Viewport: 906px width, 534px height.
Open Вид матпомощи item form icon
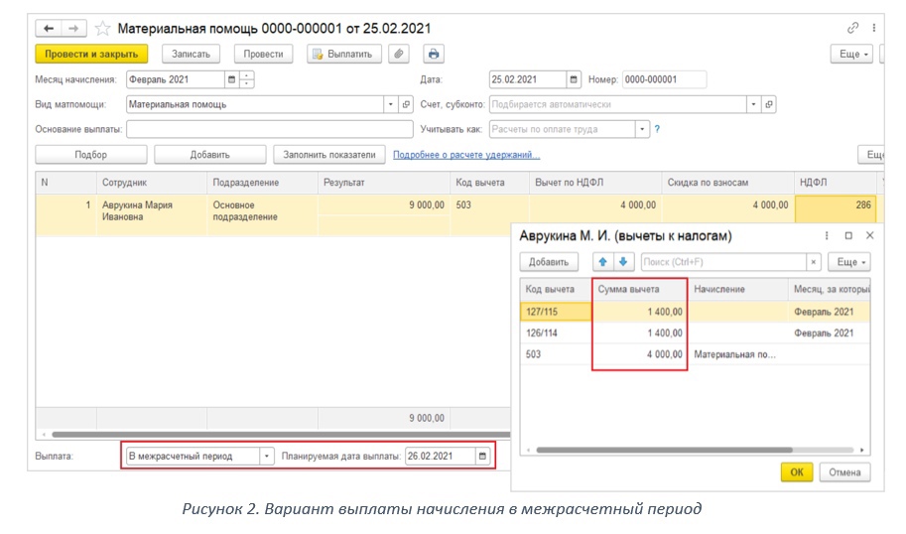click(x=406, y=104)
